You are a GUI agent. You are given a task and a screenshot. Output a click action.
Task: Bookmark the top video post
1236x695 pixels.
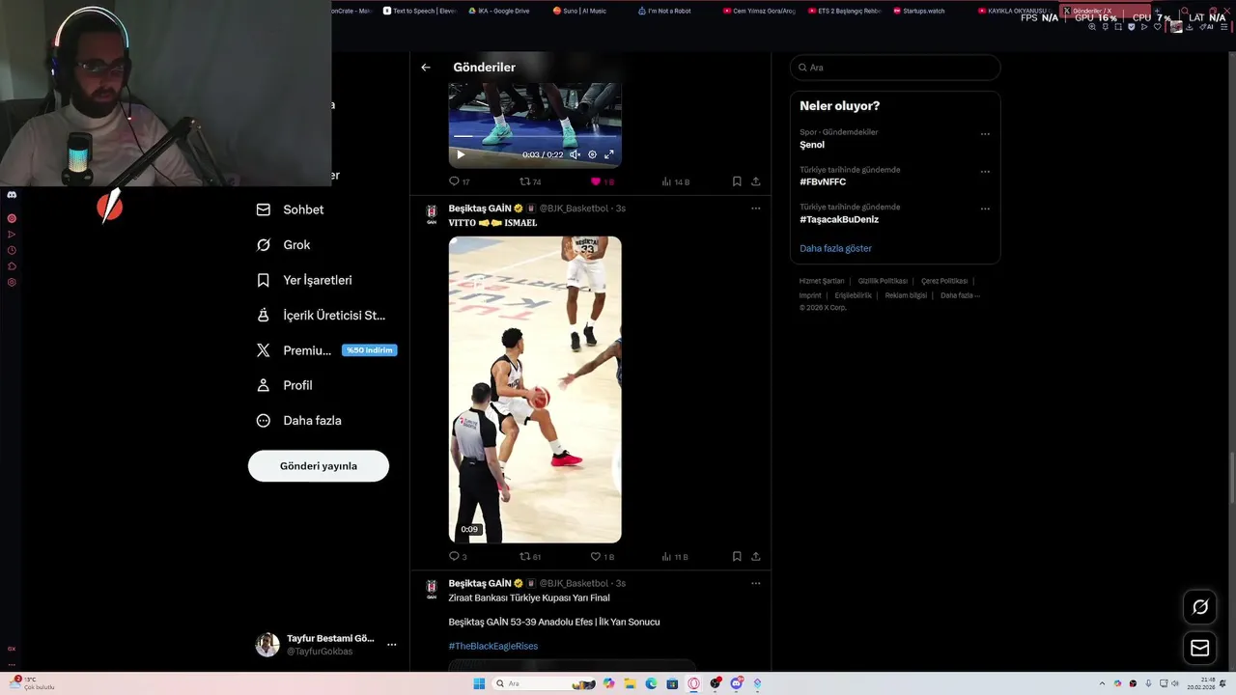pyautogui.click(x=737, y=181)
